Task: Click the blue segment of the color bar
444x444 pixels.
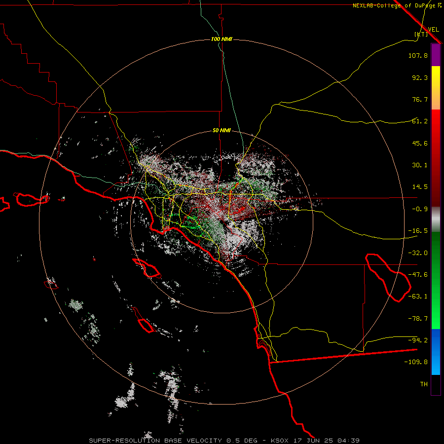Action: click(x=436, y=352)
